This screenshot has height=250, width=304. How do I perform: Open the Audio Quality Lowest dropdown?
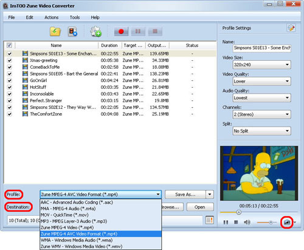(262, 98)
